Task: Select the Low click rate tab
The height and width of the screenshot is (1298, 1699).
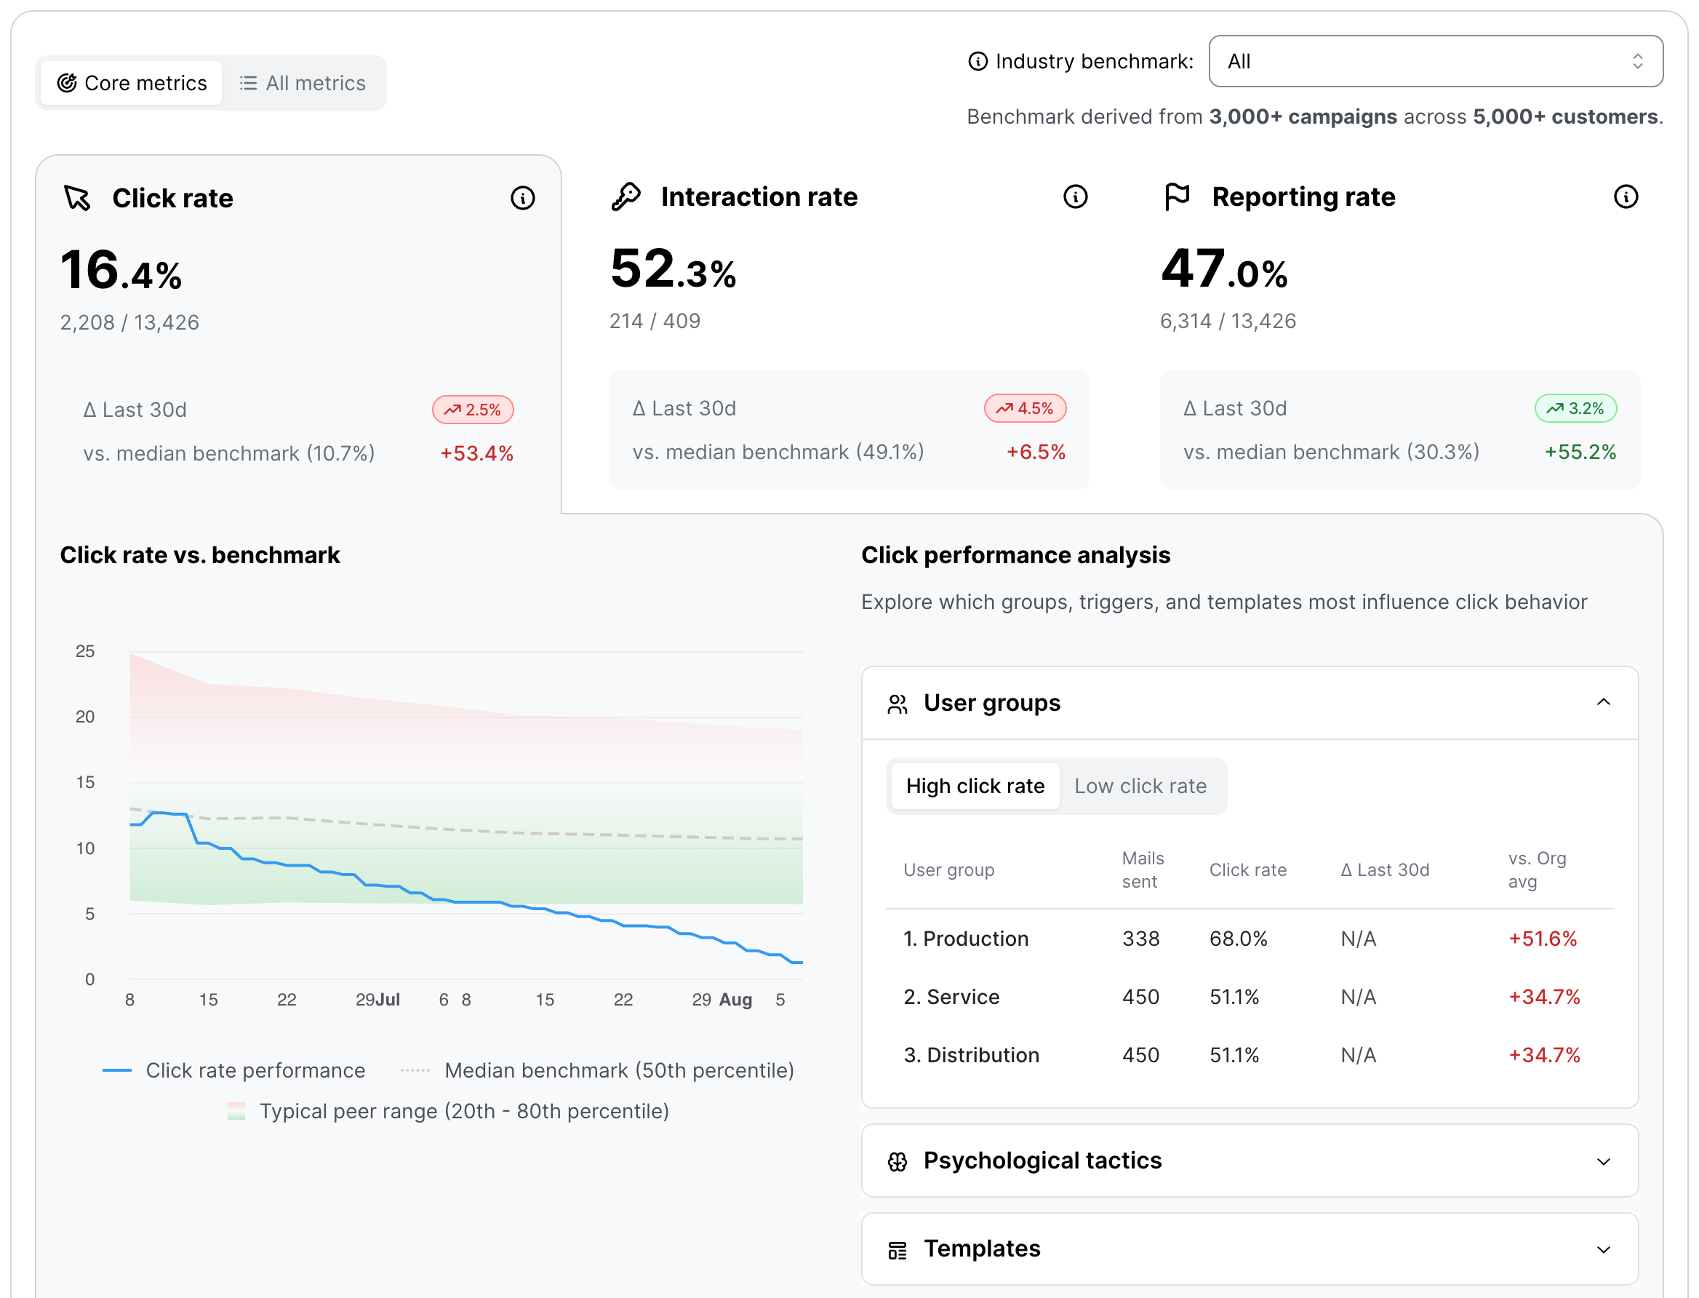Action: (1140, 786)
